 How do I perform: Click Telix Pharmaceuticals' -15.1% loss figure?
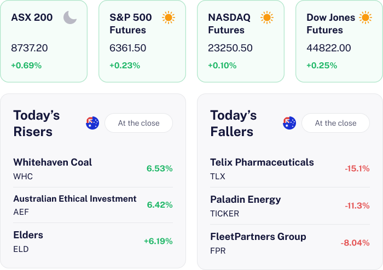tap(357, 168)
